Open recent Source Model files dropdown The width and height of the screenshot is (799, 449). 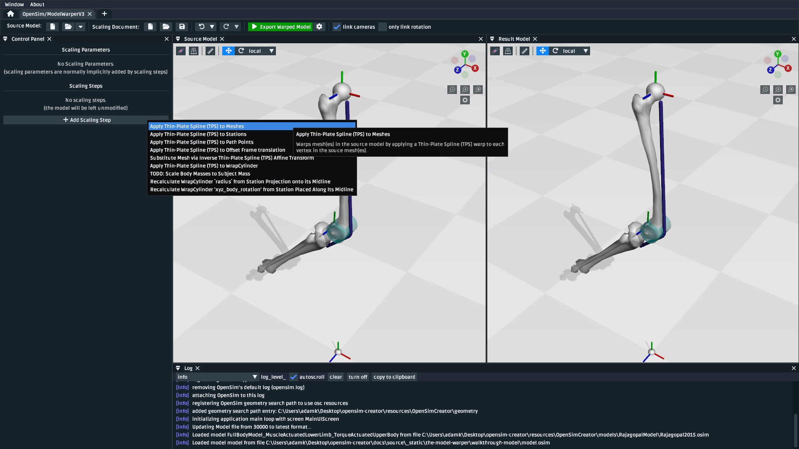click(81, 27)
